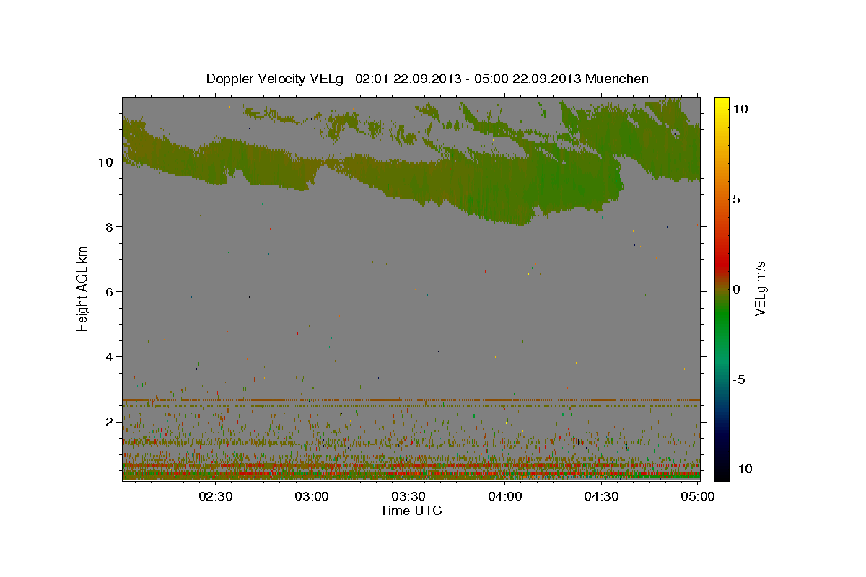Click the start date '02:01 22.09.2013' in title
The image size is (866, 577).
coord(407,79)
